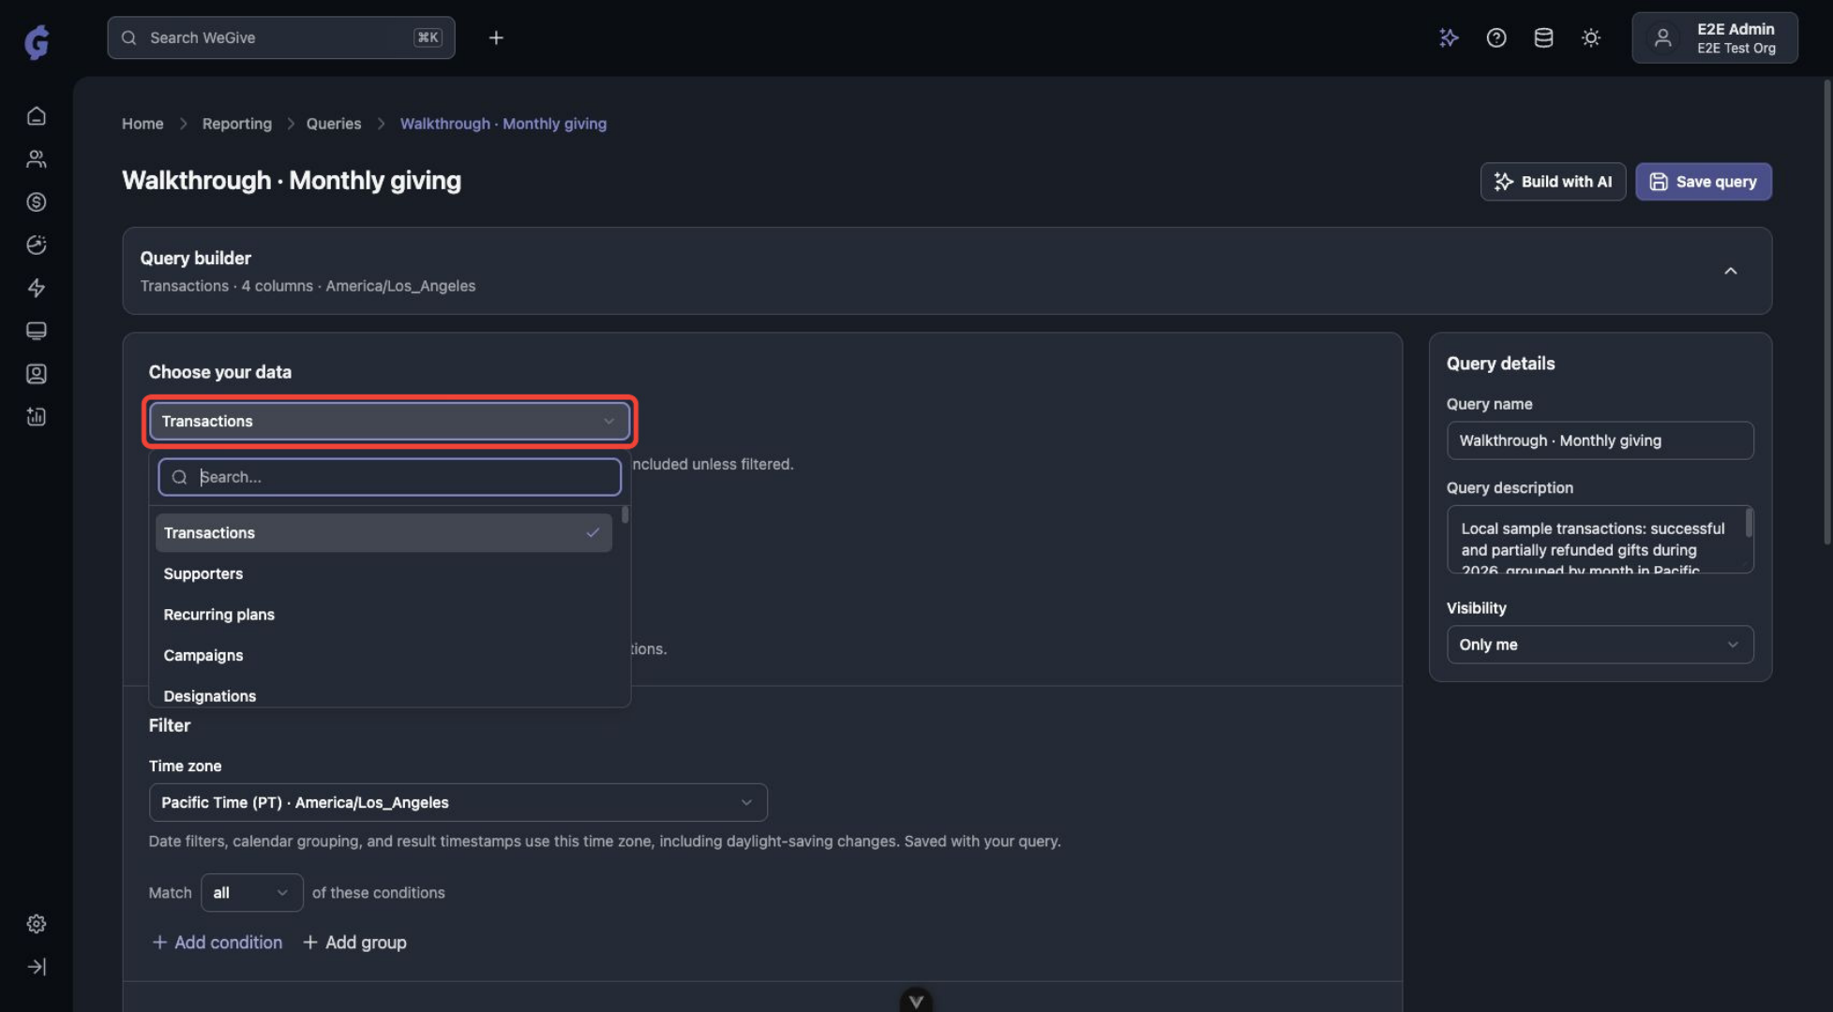
Task: Open the dollar-sign donations sidebar icon
Action: (37, 202)
